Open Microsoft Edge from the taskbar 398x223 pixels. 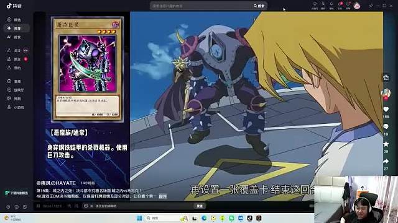[204, 218]
